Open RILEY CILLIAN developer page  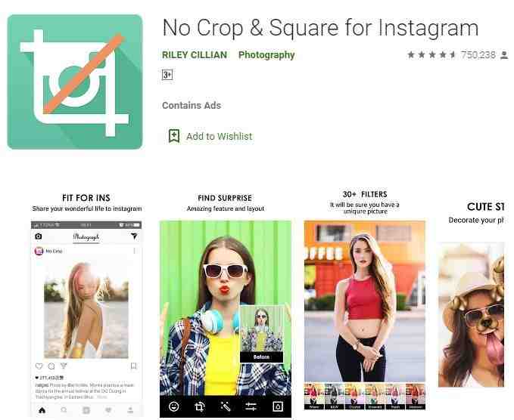tap(195, 54)
